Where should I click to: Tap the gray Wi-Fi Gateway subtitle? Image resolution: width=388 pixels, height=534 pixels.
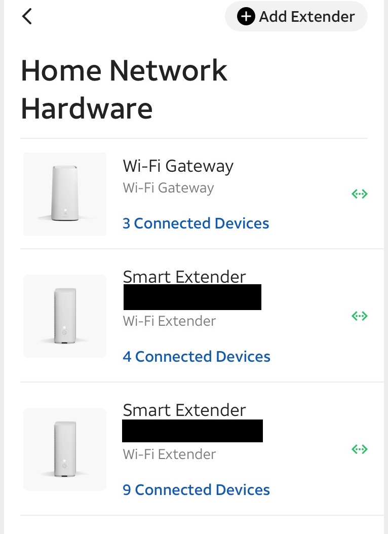[168, 188]
